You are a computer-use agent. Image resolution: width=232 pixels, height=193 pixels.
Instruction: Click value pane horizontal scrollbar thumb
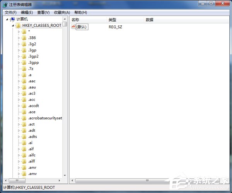click(147, 180)
